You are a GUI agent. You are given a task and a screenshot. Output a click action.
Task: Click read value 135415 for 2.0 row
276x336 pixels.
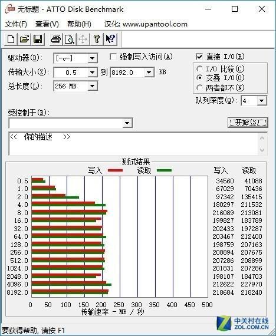pyautogui.click(x=251, y=197)
